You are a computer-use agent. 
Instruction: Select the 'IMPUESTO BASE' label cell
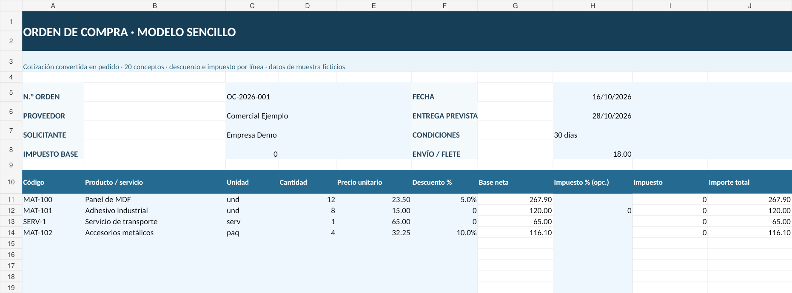pos(53,149)
